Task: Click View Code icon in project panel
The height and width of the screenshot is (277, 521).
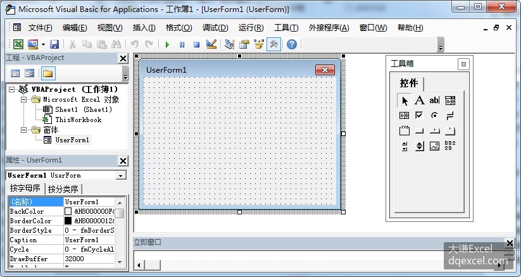Action: [x=15, y=73]
